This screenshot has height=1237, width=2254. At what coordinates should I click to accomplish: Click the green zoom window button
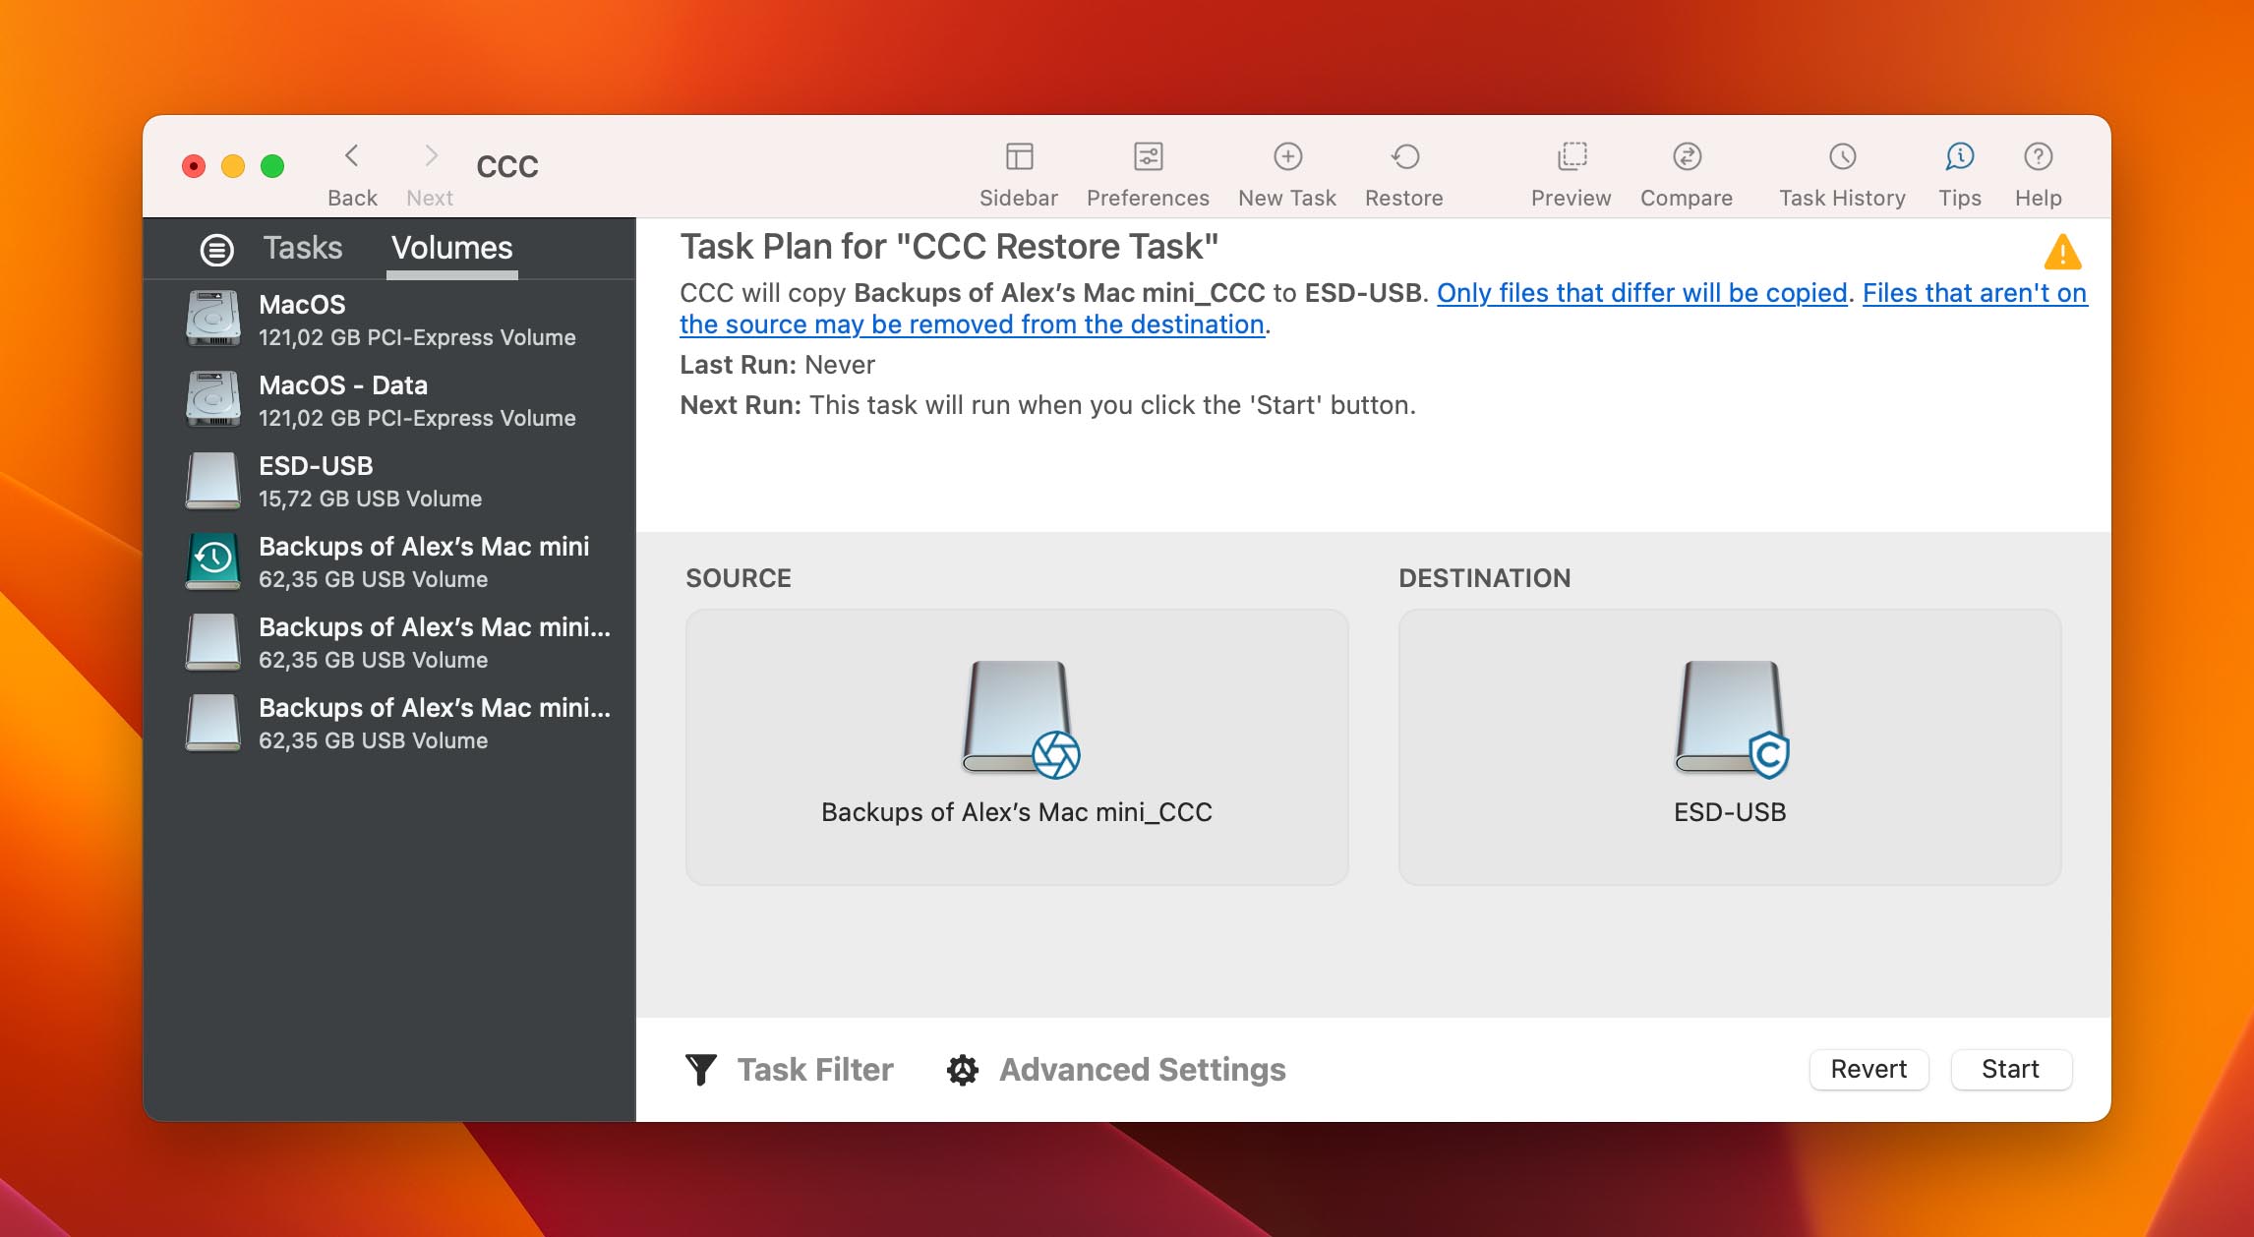272,166
